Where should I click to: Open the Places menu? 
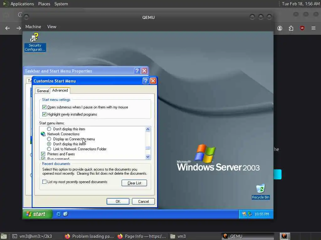click(44, 4)
